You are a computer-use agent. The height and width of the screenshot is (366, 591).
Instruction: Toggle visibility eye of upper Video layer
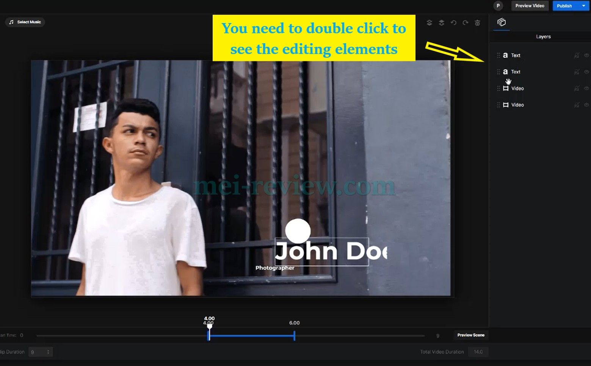pos(586,89)
